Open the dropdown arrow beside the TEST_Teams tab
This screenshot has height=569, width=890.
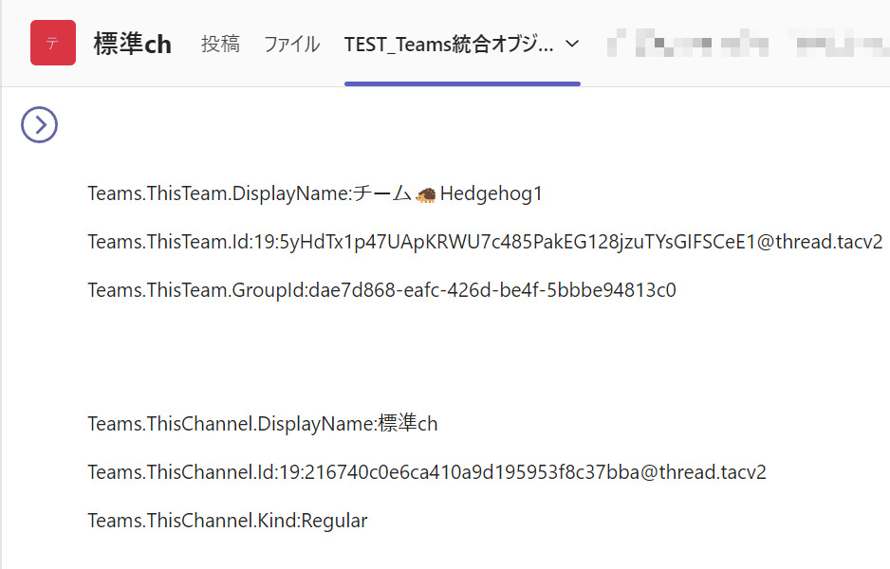(x=573, y=44)
